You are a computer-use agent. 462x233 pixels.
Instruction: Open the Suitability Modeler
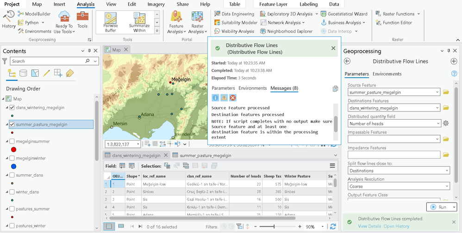pyautogui.click(x=236, y=22)
